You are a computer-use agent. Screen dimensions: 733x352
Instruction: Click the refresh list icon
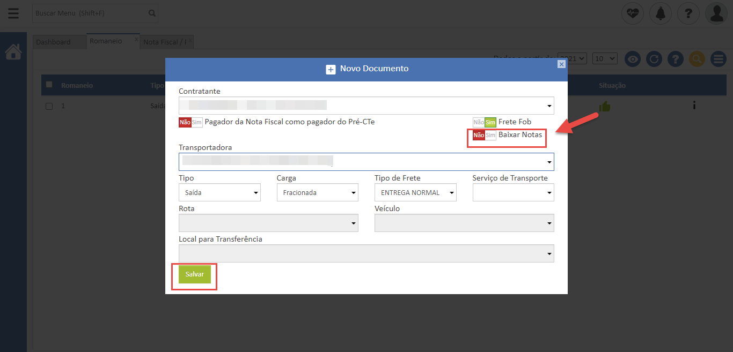[654, 59]
